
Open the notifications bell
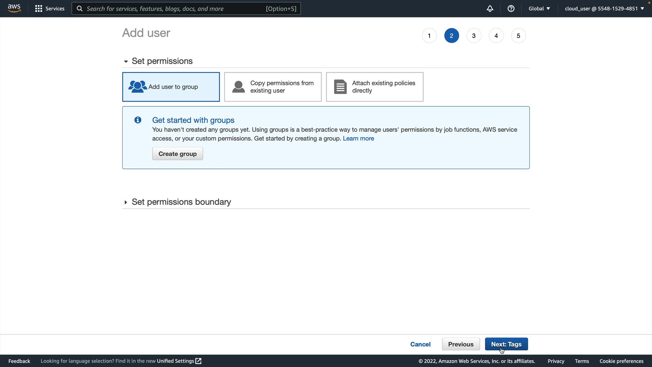490,8
